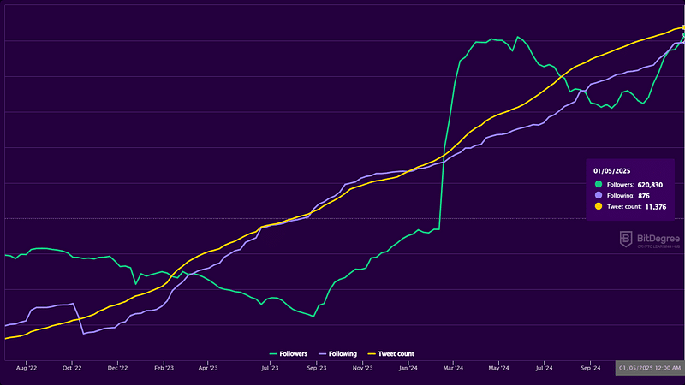The width and height of the screenshot is (685, 385).
Task: Click the purple Following dot in tooltip
Action: tap(599, 195)
